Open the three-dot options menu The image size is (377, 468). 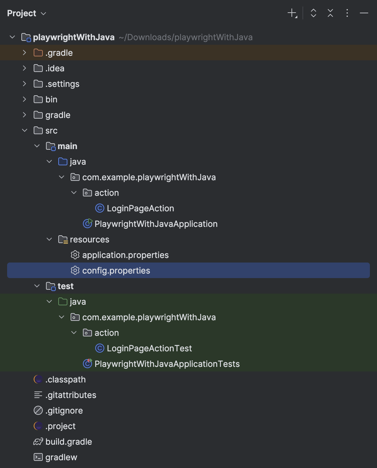(x=347, y=13)
